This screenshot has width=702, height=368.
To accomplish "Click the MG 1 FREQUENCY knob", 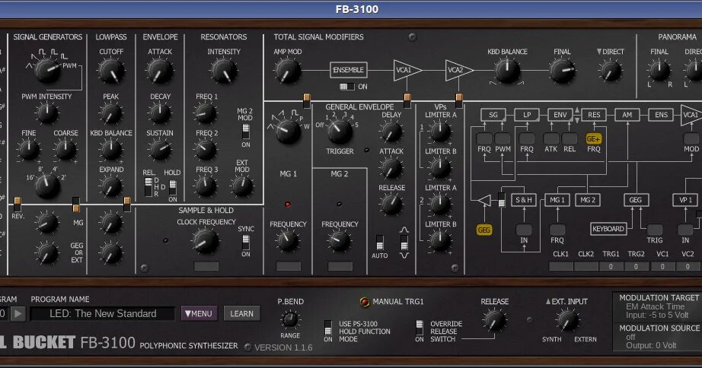I will pos(288,240).
